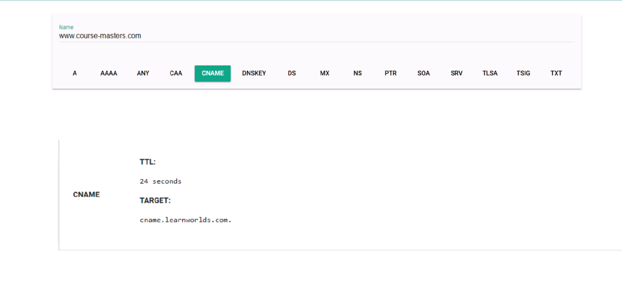Viewport: 622px width, 290px height.
Task: Click the Name field label
Action: coord(66,27)
